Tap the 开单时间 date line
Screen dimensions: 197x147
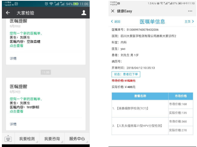click(133, 68)
